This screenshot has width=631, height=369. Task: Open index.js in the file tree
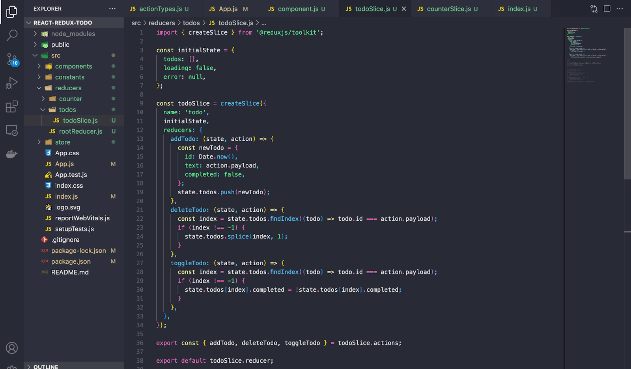[74, 196]
